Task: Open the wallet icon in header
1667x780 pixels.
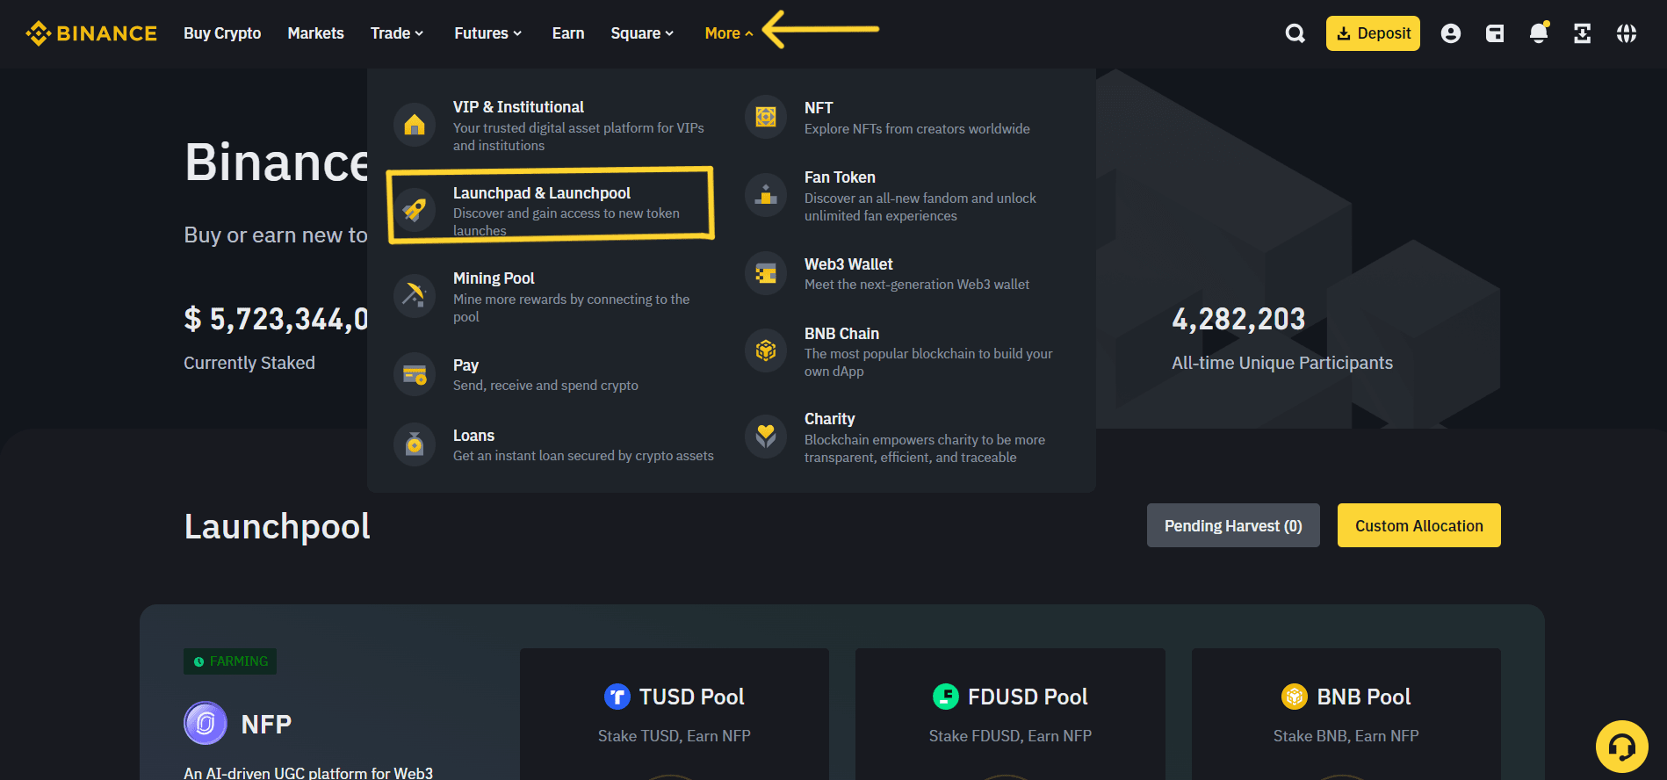Action: (1495, 33)
